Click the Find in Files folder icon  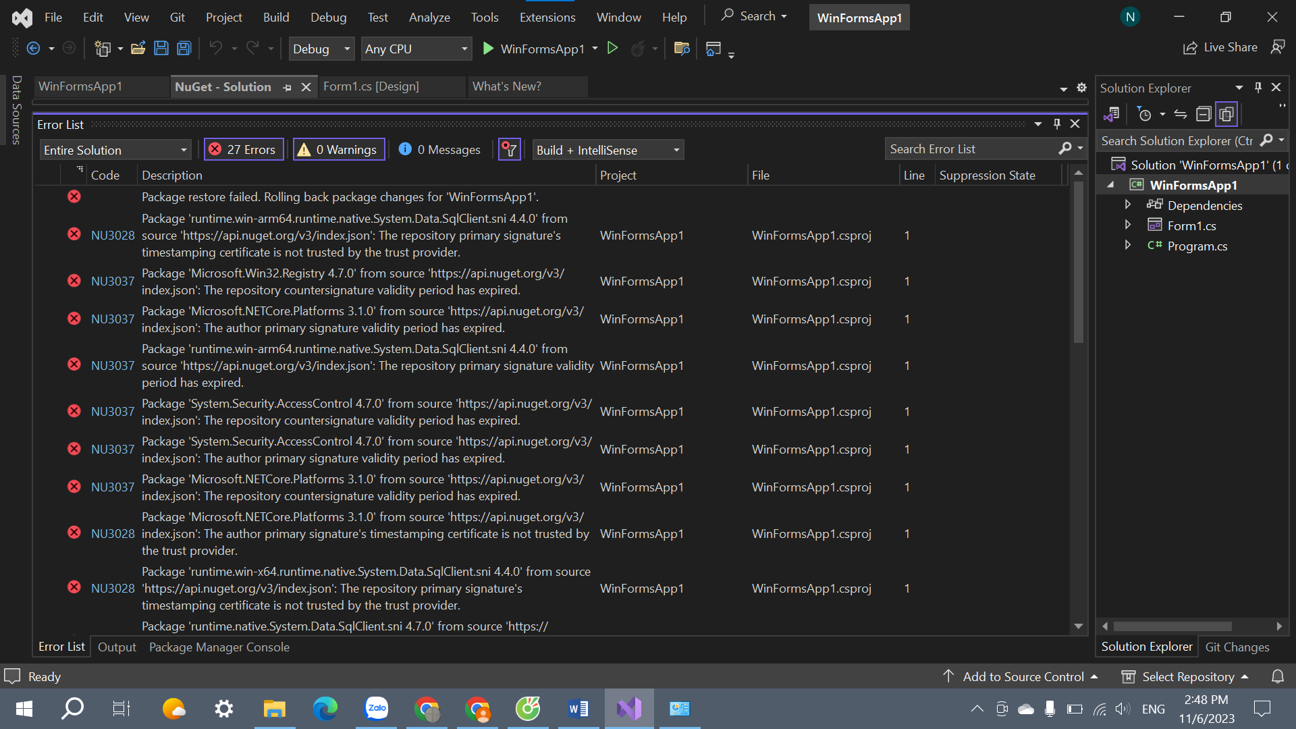pyautogui.click(x=682, y=49)
